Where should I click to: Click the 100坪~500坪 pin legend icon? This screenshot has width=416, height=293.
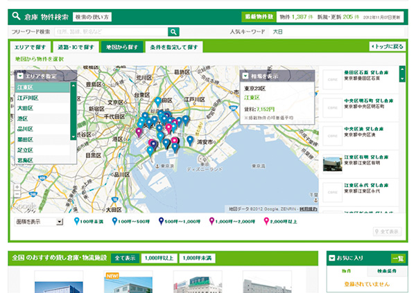pyautogui.click(x=115, y=222)
